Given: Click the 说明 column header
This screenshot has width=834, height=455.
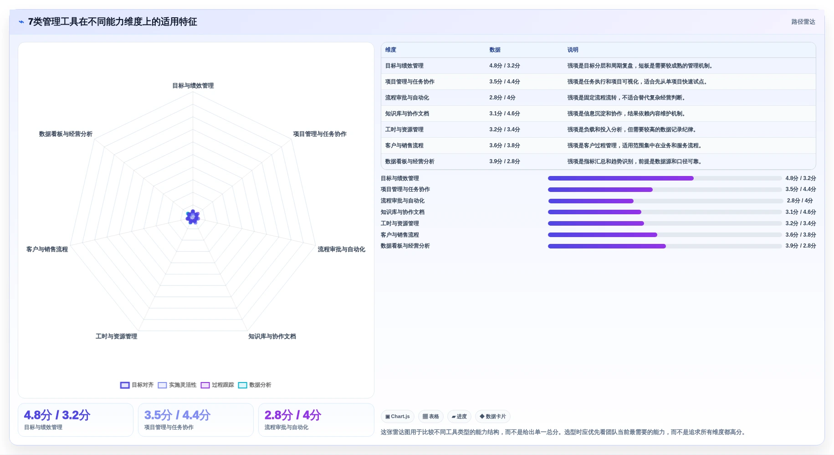Looking at the screenshot, I should coord(573,50).
